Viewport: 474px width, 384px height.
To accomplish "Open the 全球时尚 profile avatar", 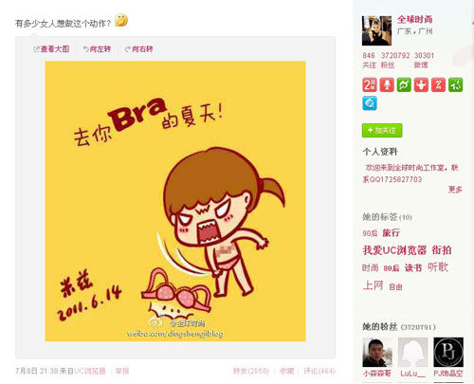I will tap(376, 30).
